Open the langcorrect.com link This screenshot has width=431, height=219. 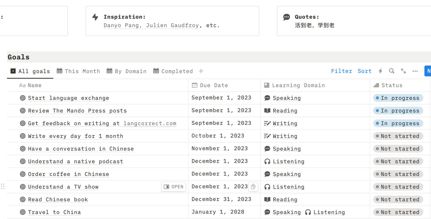pos(150,123)
